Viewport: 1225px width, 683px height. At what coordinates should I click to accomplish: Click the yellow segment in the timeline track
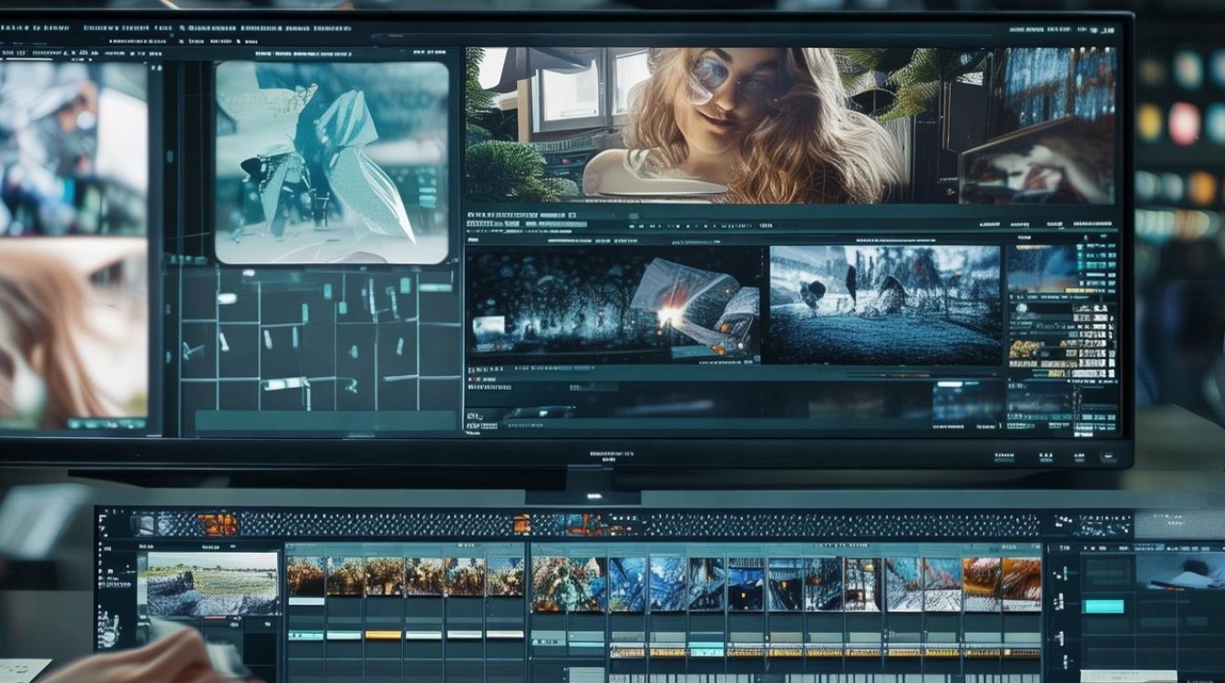(x=383, y=635)
